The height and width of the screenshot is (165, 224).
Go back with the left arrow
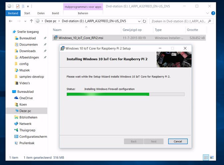11,21
